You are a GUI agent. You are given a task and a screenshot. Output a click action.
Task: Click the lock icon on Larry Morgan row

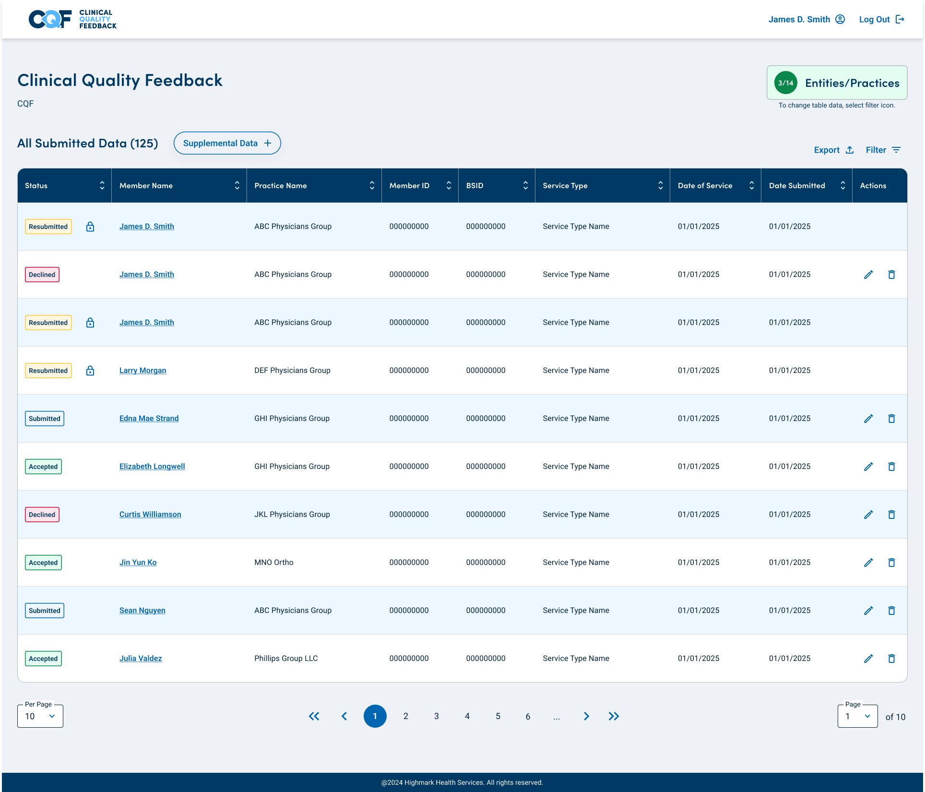[x=90, y=371]
